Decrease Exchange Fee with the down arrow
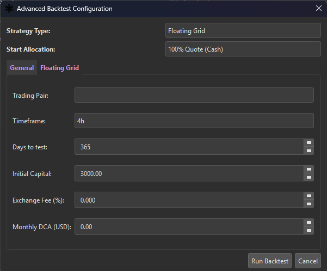Image resolution: width=327 pixels, height=271 pixels. pyautogui.click(x=309, y=204)
